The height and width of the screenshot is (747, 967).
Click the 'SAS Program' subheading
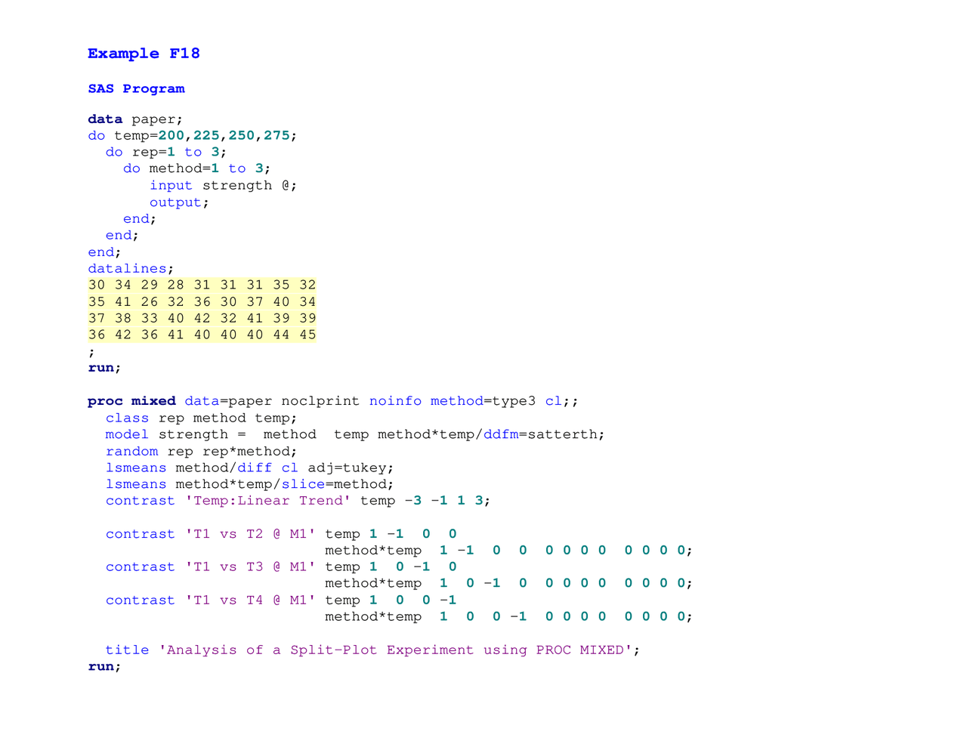(136, 88)
